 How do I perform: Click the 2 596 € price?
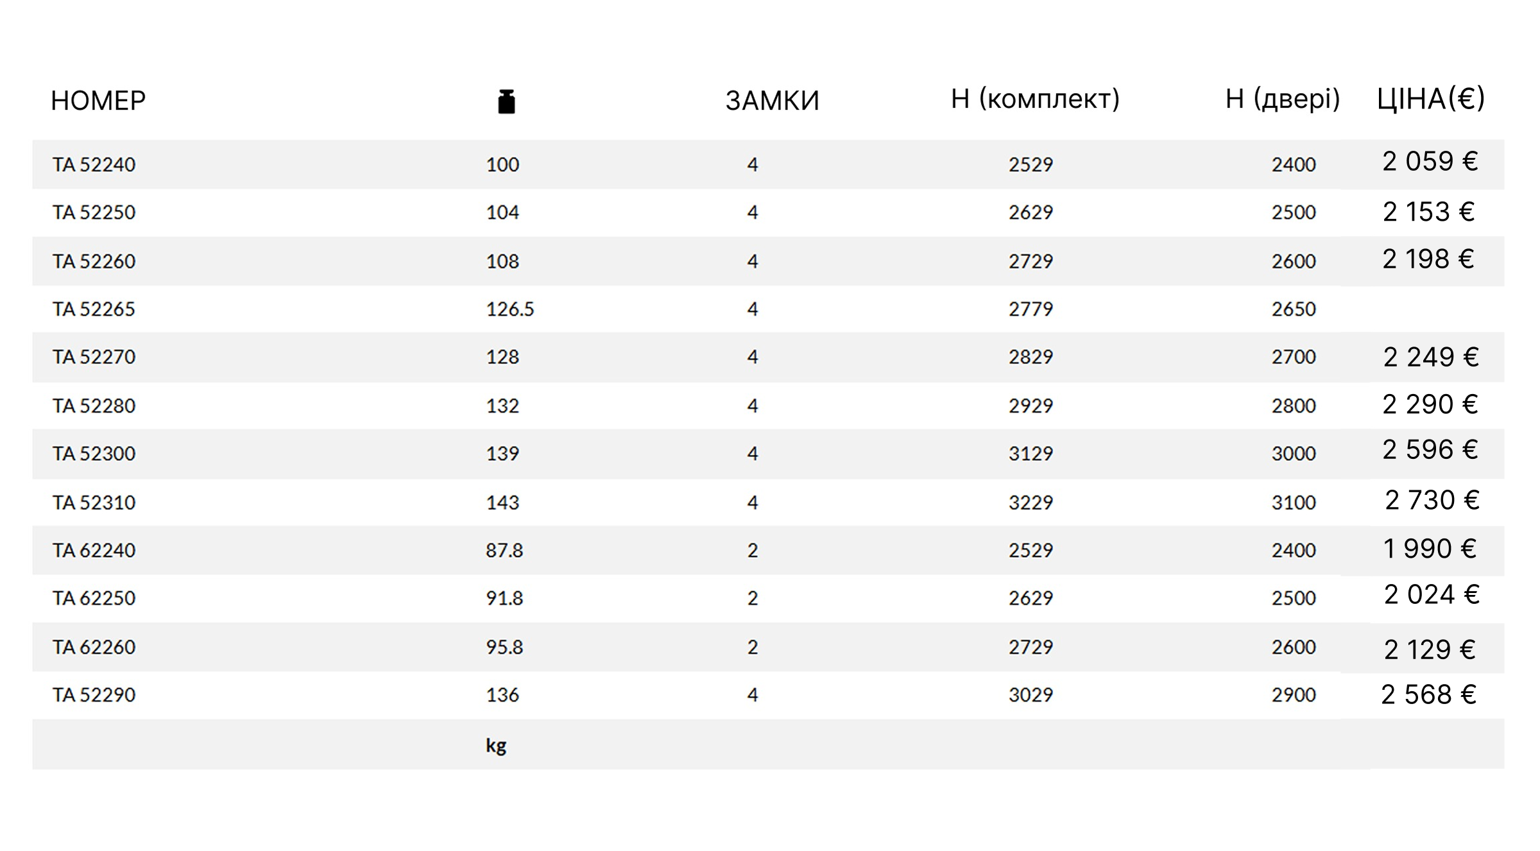click(1430, 450)
